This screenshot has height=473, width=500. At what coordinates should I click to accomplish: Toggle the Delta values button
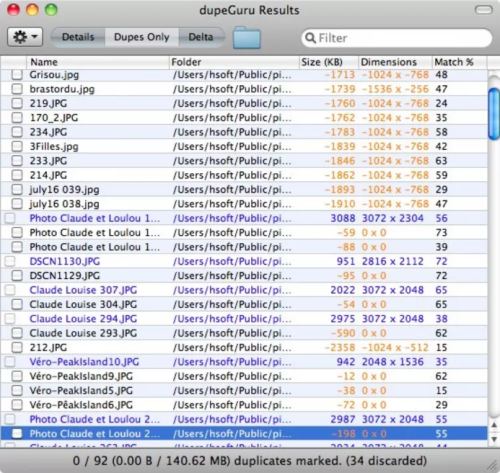click(201, 37)
